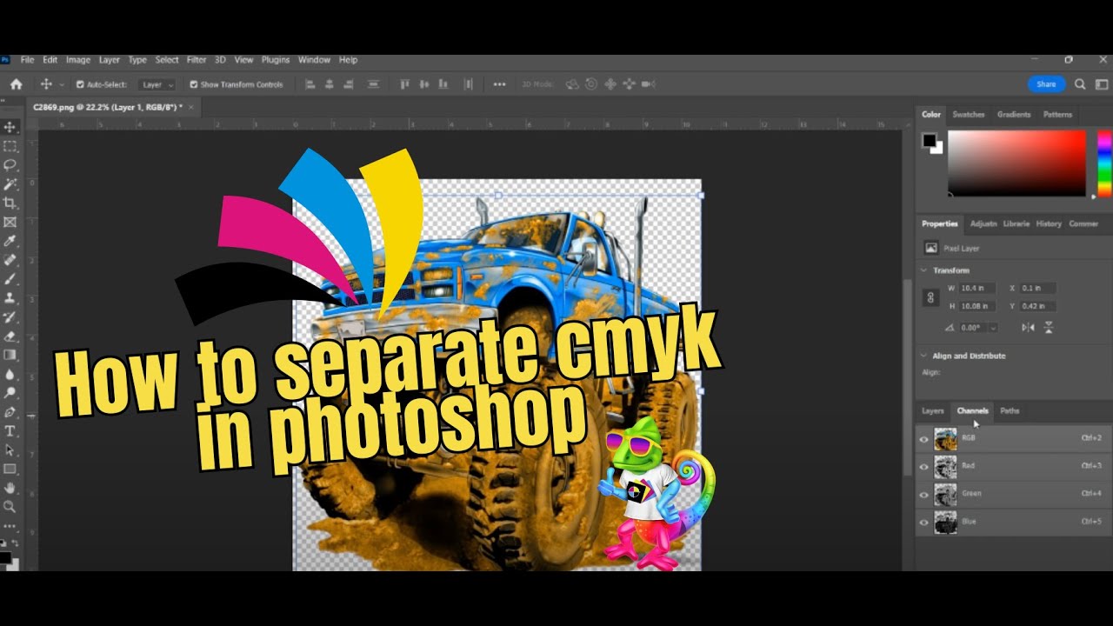1113x626 pixels.
Task: Click the Home icon in options bar
Action: click(16, 84)
